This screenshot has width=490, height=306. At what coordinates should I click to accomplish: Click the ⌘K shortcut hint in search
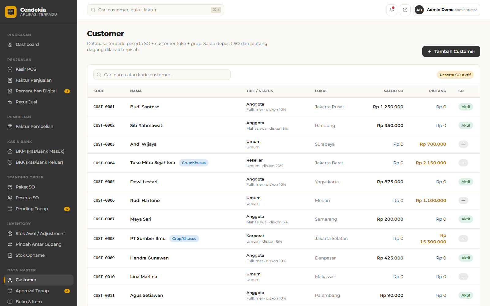click(x=216, y=10)
